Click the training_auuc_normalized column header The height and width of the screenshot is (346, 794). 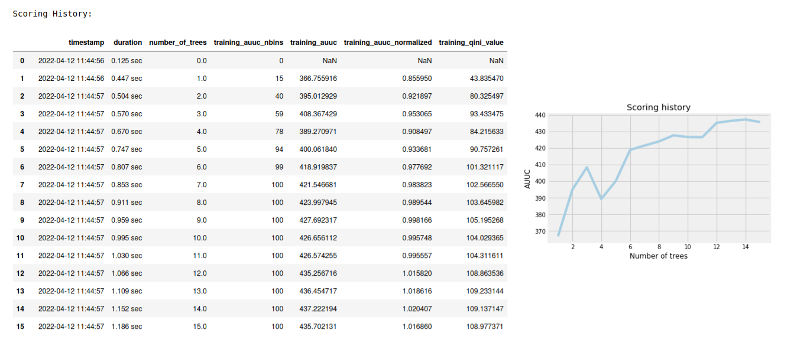387,42
